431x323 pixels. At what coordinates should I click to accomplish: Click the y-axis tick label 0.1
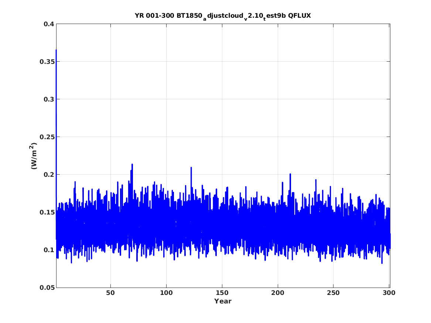point(49,250)
